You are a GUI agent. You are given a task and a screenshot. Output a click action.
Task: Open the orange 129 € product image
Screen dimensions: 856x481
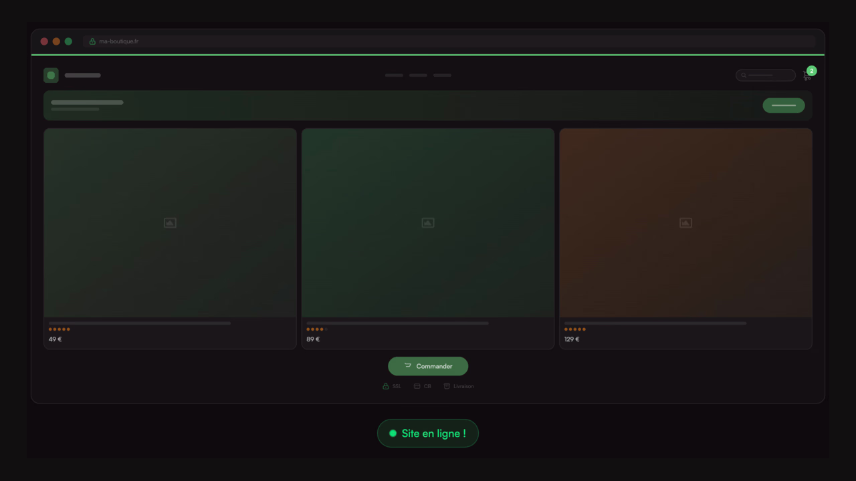[x=685, y=223]
